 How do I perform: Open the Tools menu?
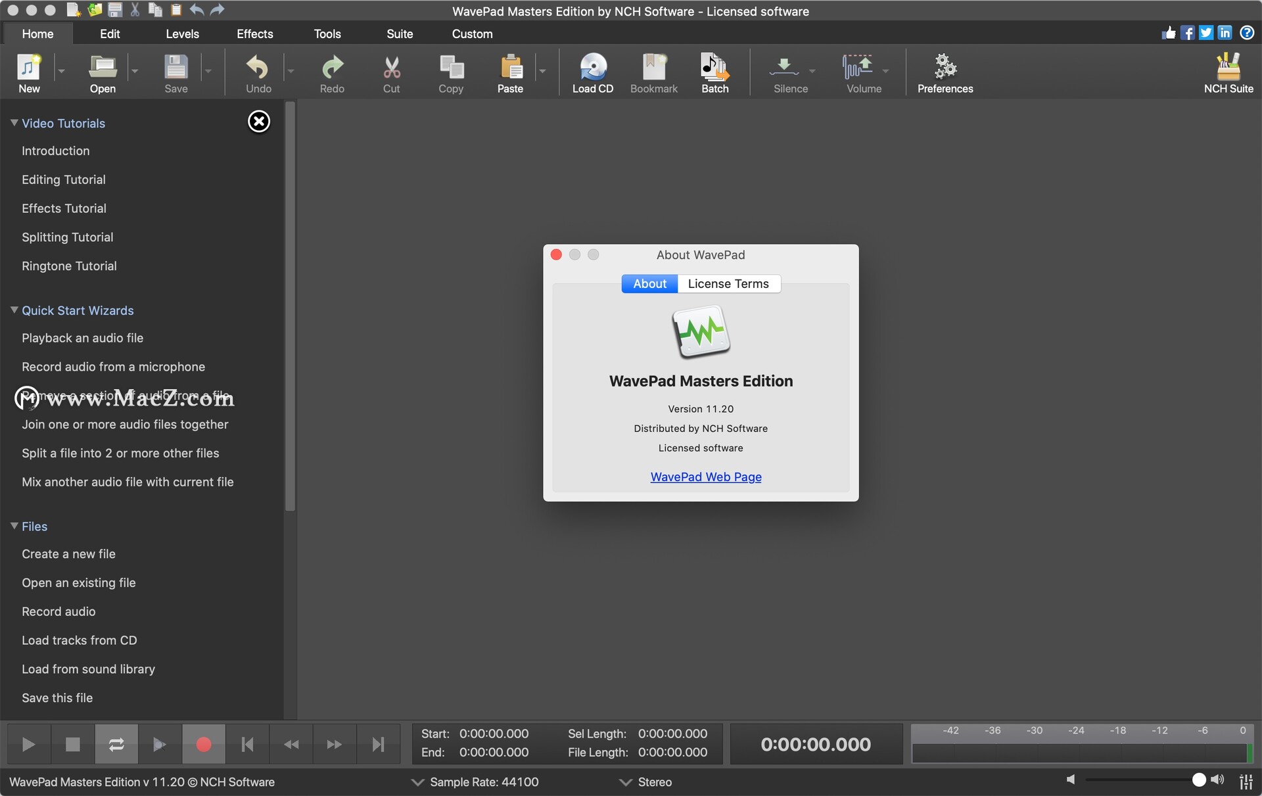click(327, 33)
